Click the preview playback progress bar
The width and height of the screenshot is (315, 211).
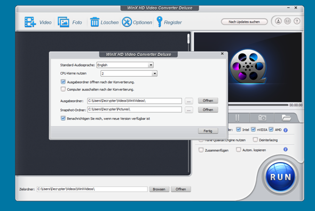[x=258, y=104]
